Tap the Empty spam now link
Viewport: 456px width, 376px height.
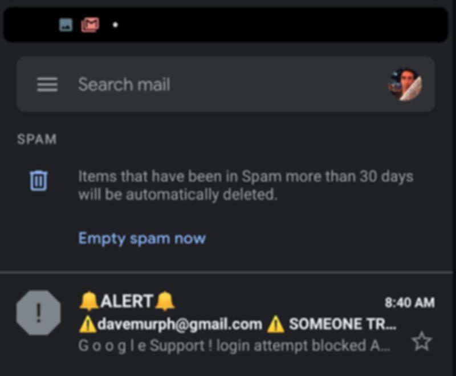point(142,238)
